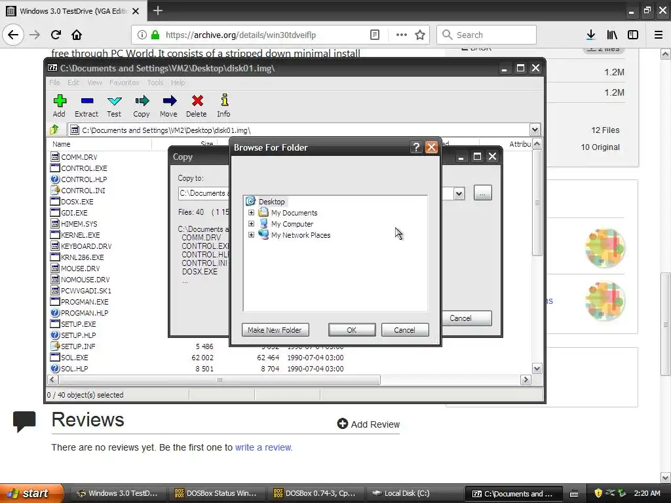Open the Favorites menu in 7-Zip

click(124, 83)
